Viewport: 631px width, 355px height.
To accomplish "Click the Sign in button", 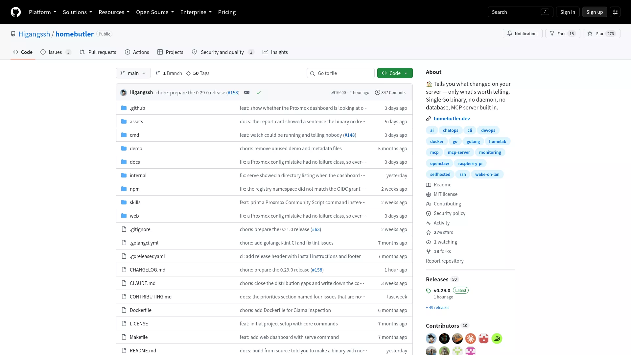I will (568, 12).
